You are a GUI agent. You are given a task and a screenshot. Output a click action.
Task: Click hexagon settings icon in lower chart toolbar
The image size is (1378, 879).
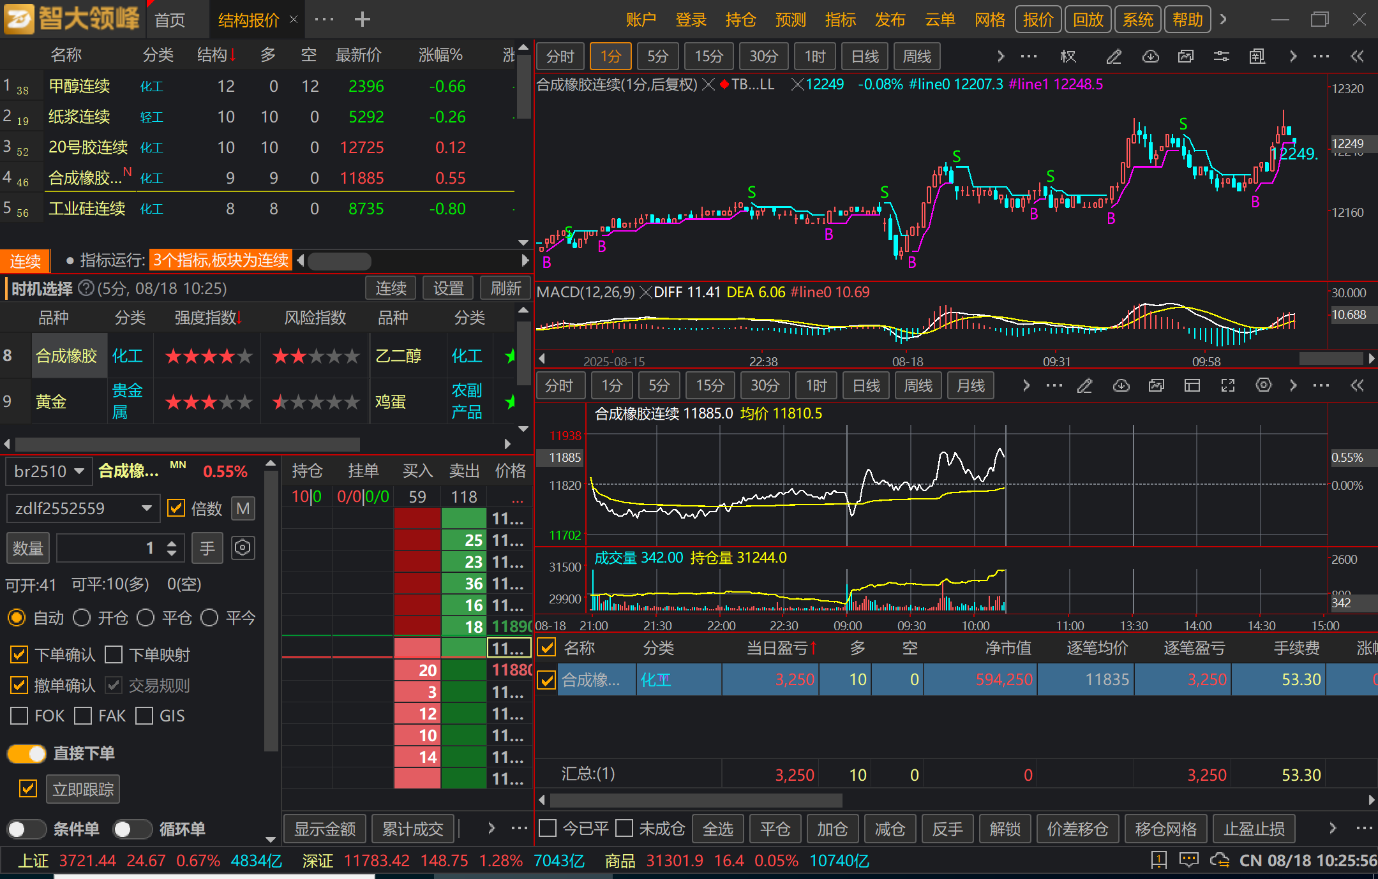(x=1263, y=385)
